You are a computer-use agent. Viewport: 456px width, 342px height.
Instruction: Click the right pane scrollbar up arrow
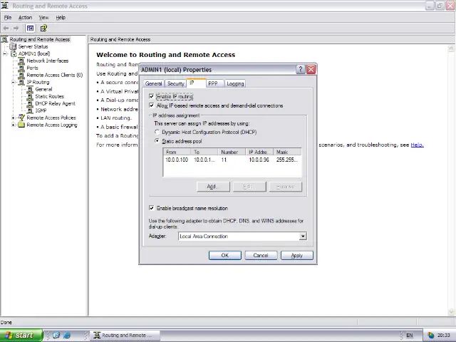451,48
